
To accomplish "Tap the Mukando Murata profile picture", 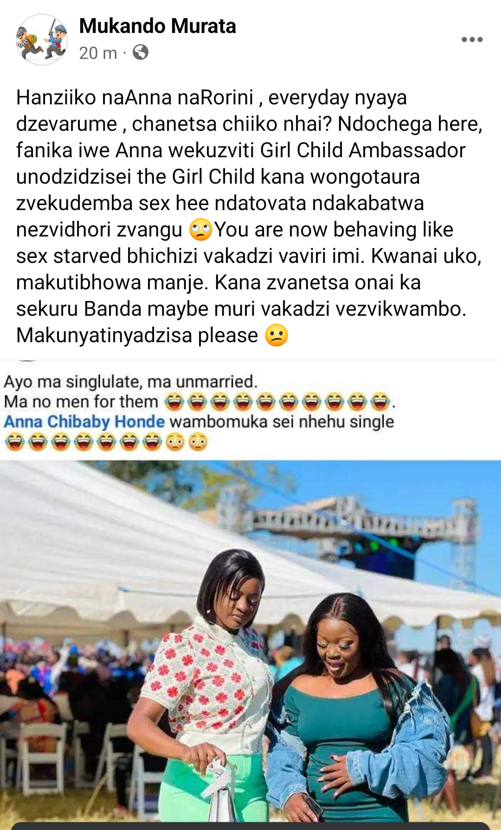I will [42, 39].
